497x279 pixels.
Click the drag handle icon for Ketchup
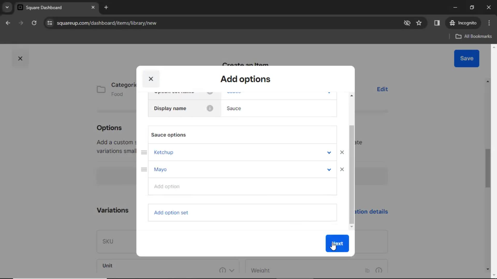pos(143,152)
